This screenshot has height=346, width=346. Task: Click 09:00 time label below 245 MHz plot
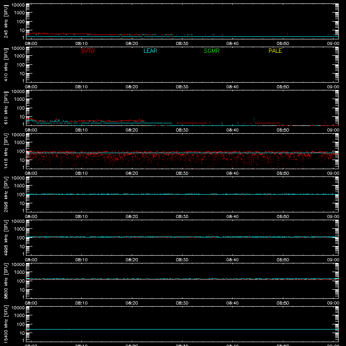(333, 44)
